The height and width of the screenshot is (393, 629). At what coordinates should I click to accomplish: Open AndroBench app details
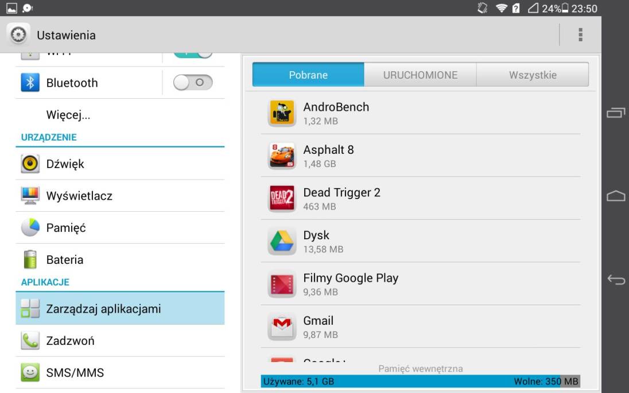coord(421,112)
